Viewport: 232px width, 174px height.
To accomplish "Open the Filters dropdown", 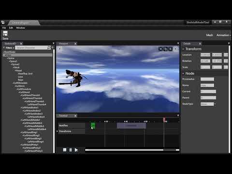I will (9, 48).
